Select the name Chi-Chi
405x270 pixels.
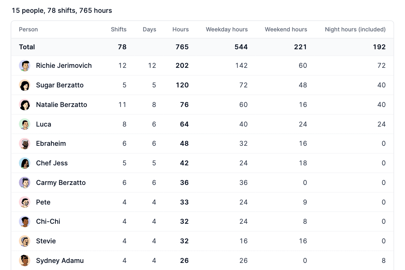pos(48,221)
